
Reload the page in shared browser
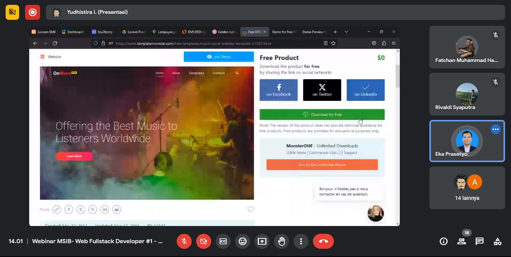pos(55,43)
